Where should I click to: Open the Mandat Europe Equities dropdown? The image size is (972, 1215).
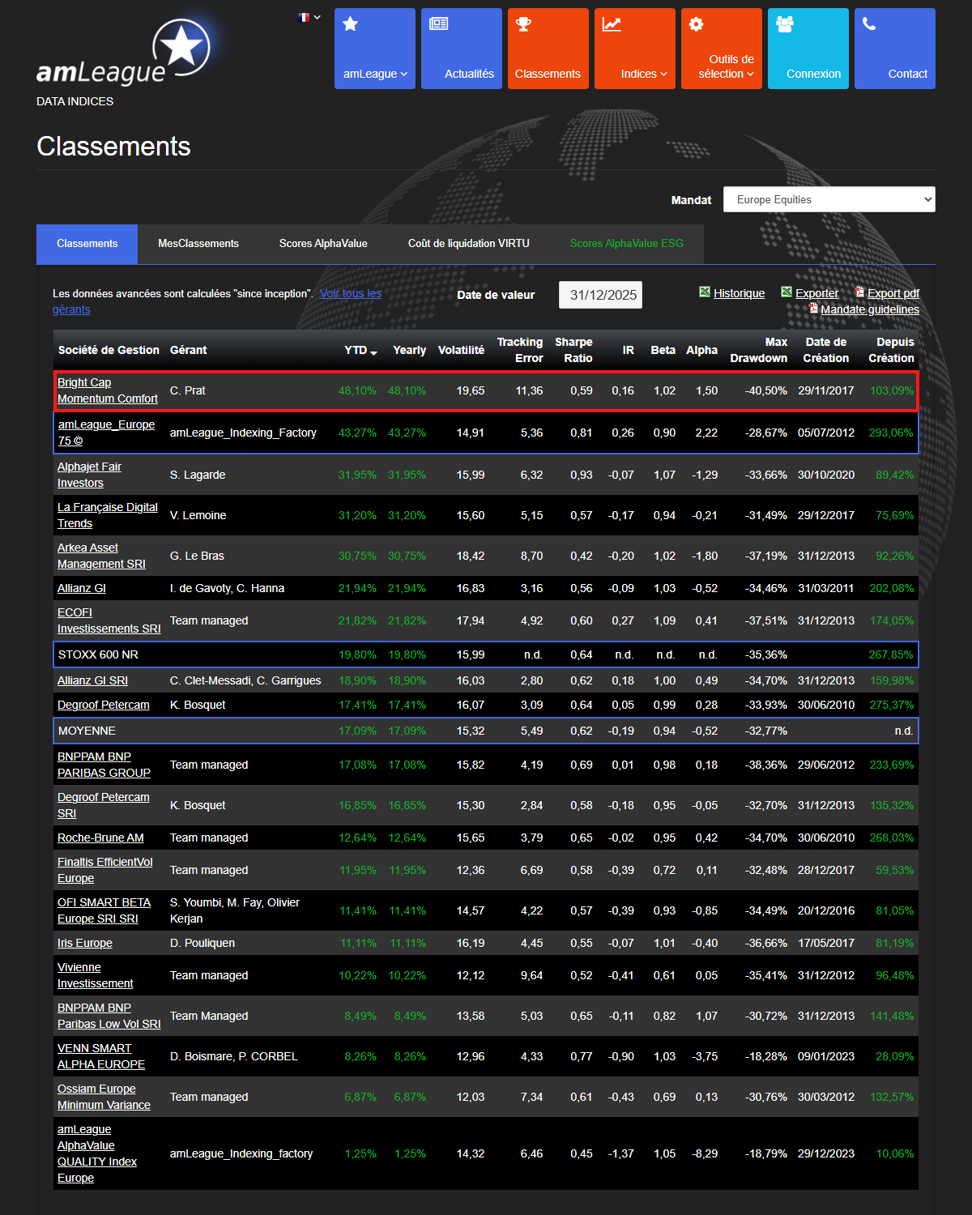[829, 199]
